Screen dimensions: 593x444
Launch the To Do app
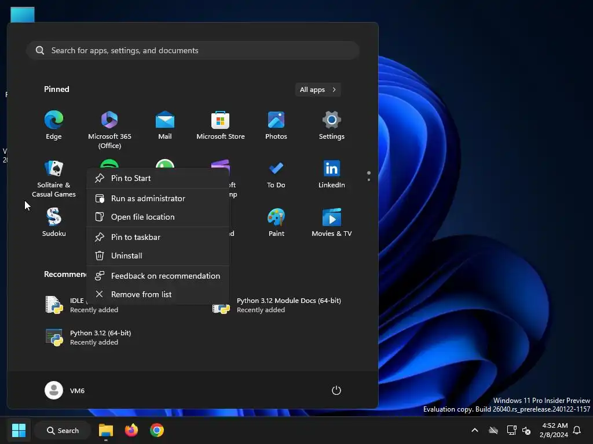(x=276, y=174)
